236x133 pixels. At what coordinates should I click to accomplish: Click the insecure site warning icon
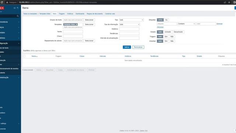tap(7, 2)
